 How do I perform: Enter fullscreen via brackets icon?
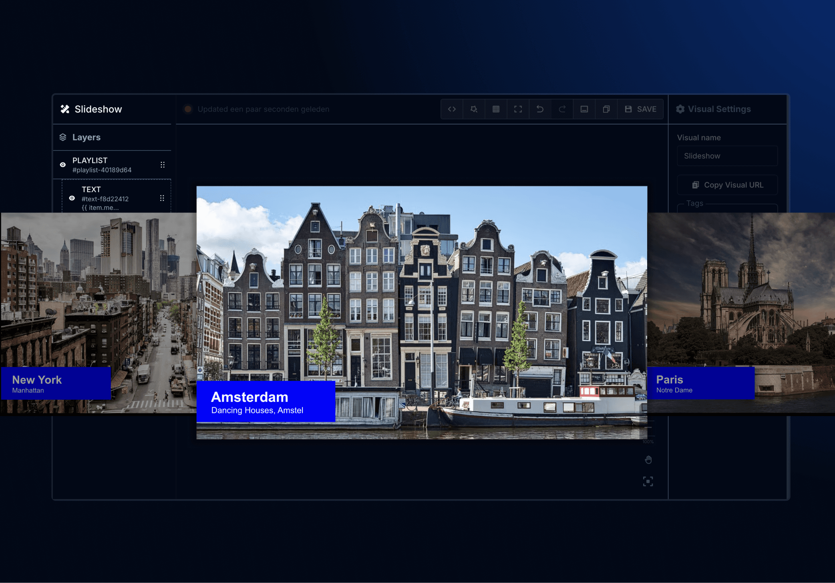(518, 109)
